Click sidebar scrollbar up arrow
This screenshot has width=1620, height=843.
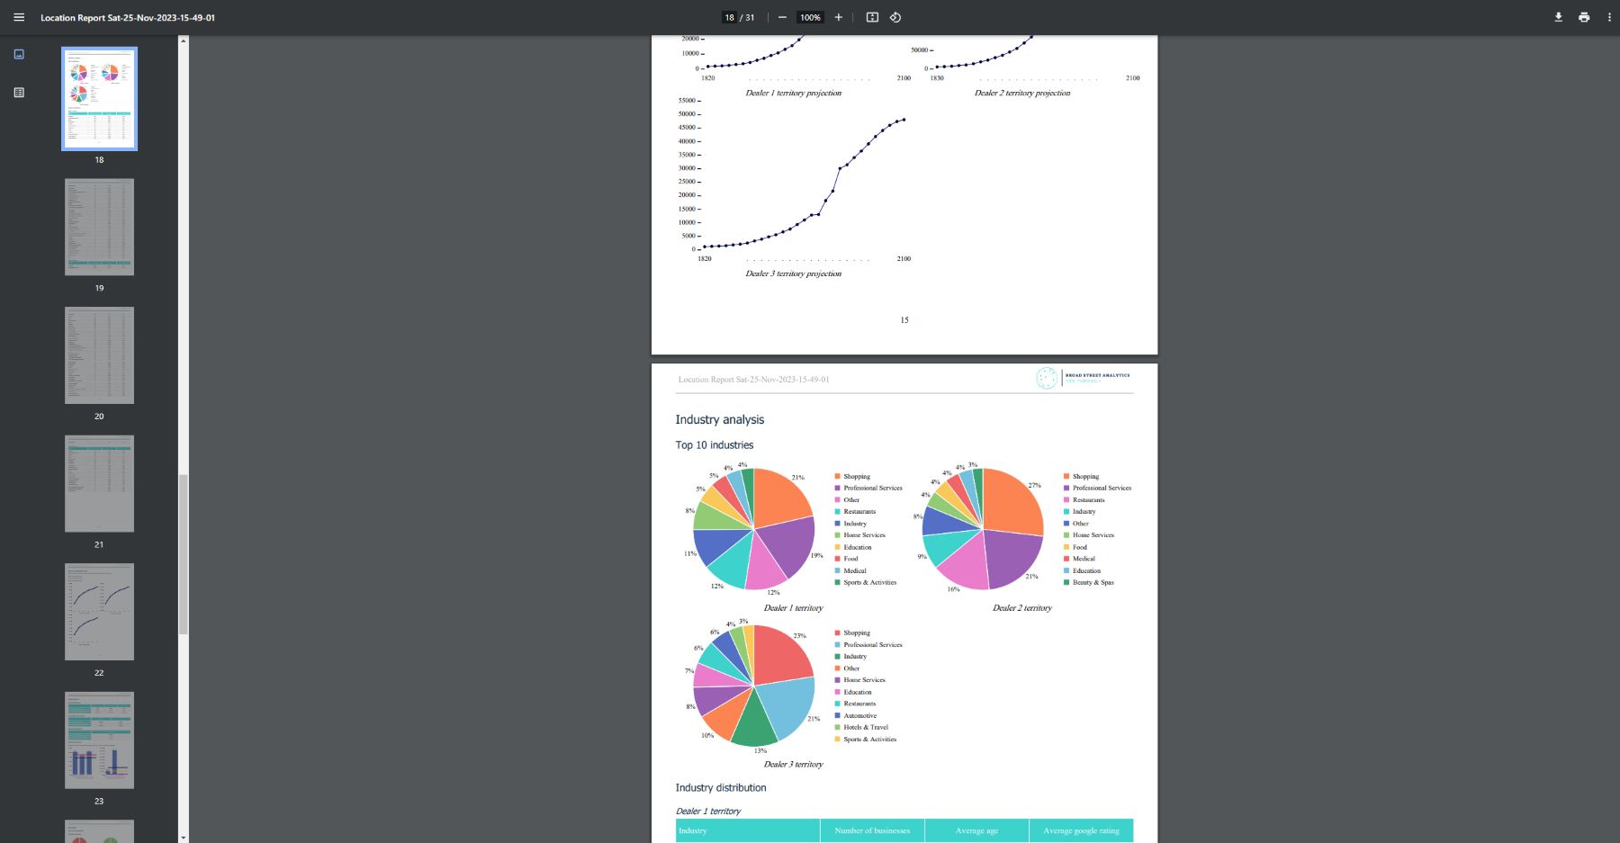coord(183,40)
